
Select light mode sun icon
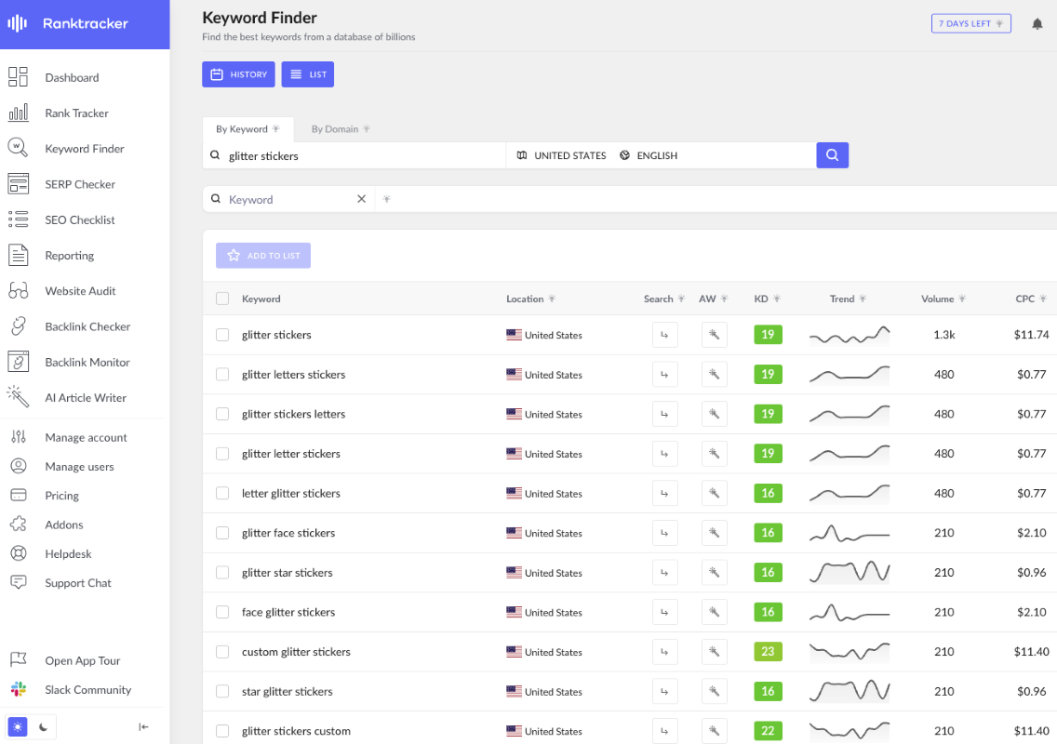point(18,726)
